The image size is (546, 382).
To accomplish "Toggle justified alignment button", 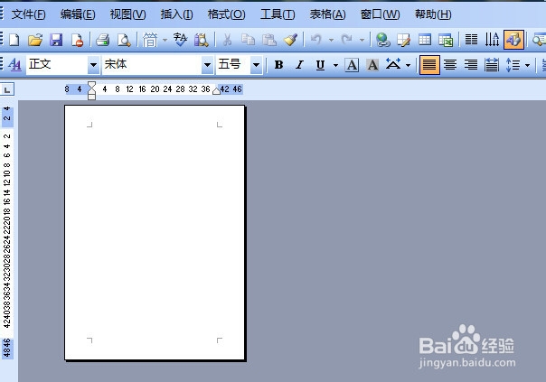I will point(429,65).
